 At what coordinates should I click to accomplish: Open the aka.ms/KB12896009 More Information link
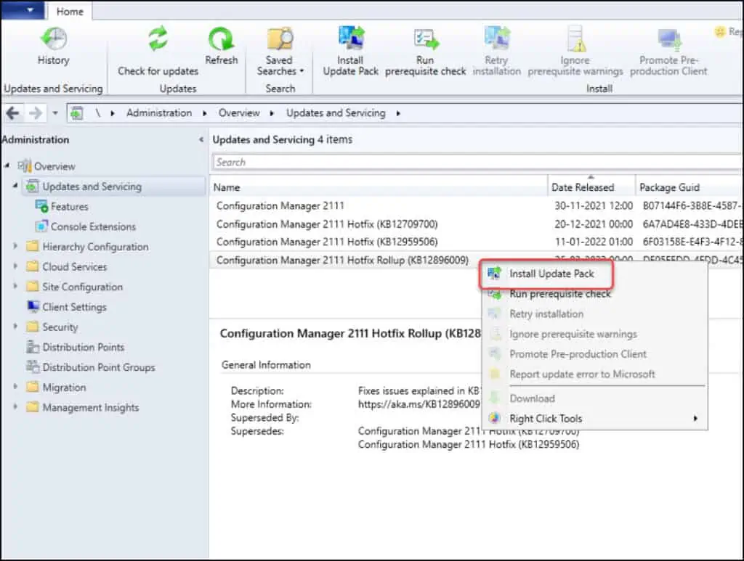(x=419, y=404)
